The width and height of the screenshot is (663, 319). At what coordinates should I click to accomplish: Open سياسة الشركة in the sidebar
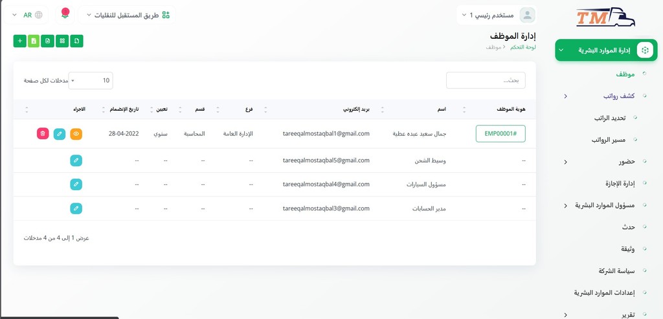[x=616, y=271]
